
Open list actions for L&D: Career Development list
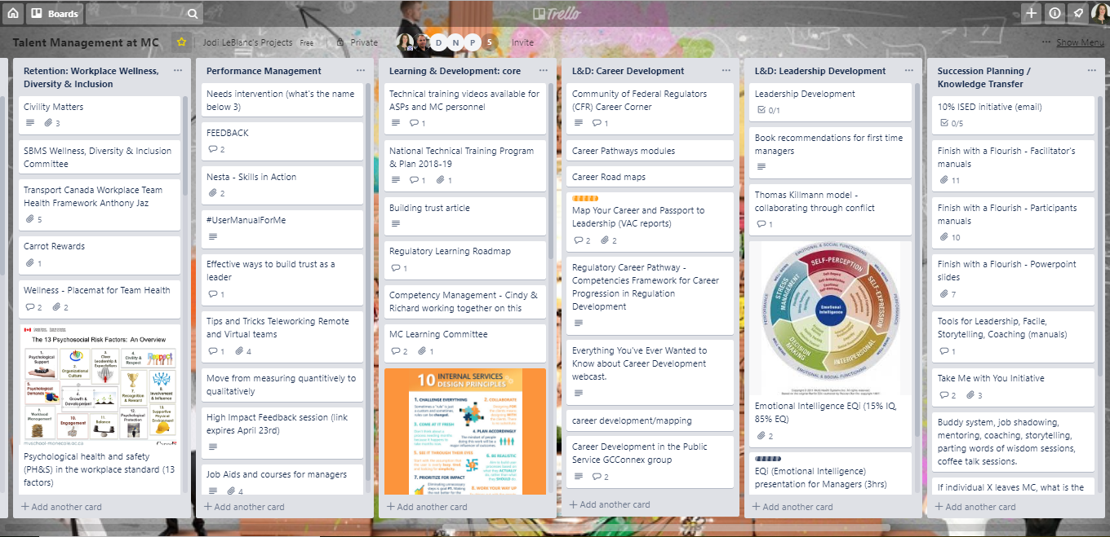click(726, 71)
